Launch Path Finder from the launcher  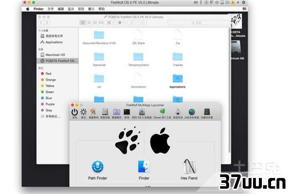pos(98,166)
